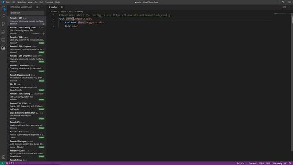Screen dimensions: 293x165
Task: Open errors and warnings count in status bar
Action: 11,163
